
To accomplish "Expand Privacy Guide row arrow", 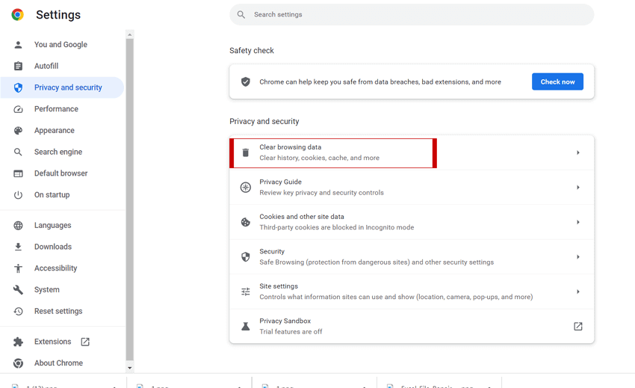I will point(578,188).
